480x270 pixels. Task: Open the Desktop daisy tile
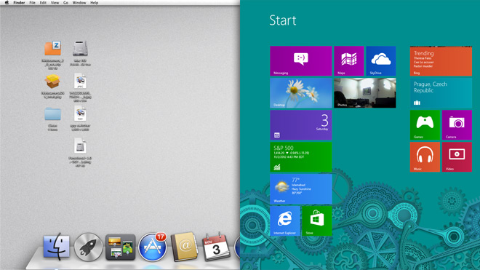(x=300, y=93)
